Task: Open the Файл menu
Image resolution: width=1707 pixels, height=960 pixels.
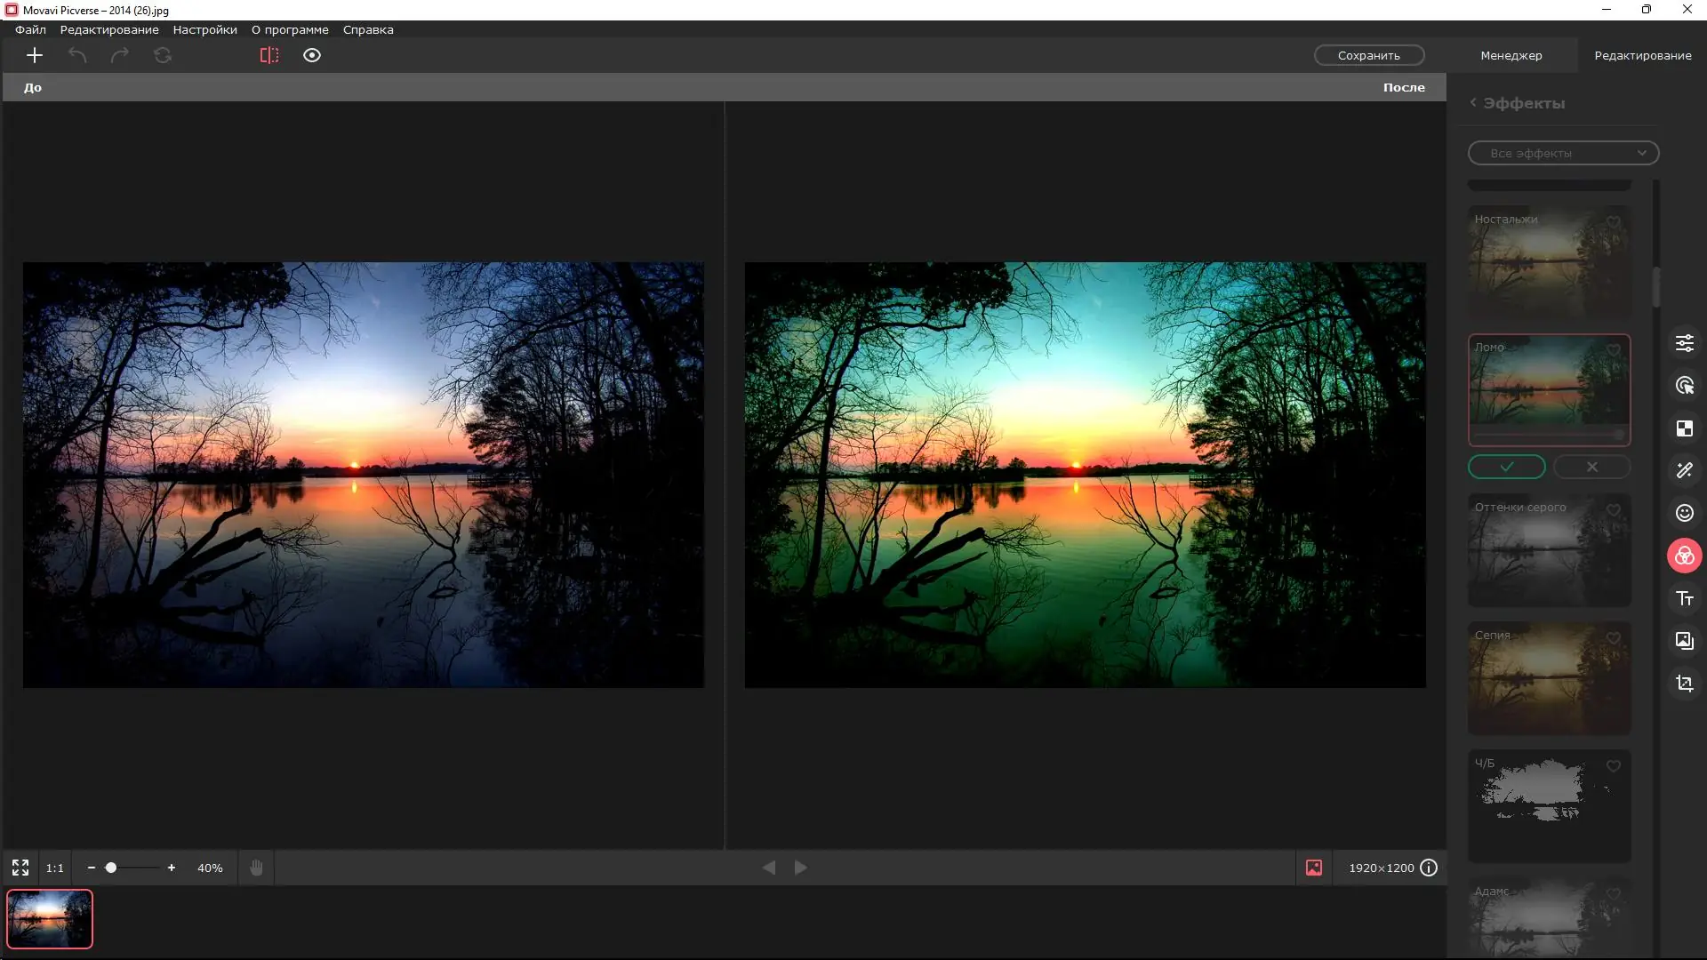Action: (x=30, y=29)
